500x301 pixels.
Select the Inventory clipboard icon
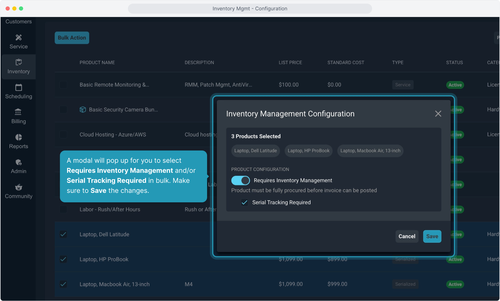(18, 62)
